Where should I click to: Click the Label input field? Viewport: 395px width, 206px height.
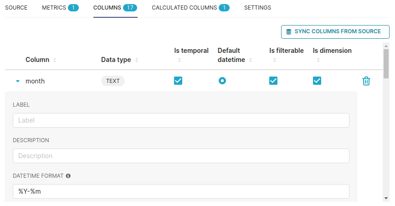(x=181, y=120)
